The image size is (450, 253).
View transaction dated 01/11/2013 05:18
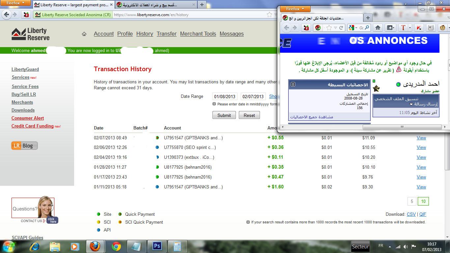[421, 187]
